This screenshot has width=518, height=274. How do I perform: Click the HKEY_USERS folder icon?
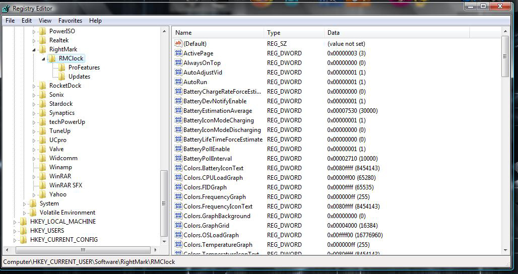[24, 230]
